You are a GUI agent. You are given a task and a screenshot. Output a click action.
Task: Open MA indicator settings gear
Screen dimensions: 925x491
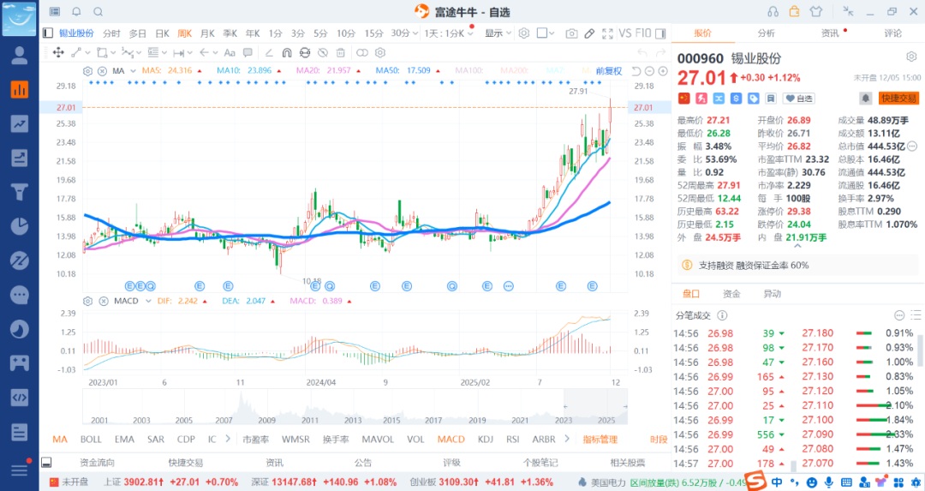tap(88, 71)
